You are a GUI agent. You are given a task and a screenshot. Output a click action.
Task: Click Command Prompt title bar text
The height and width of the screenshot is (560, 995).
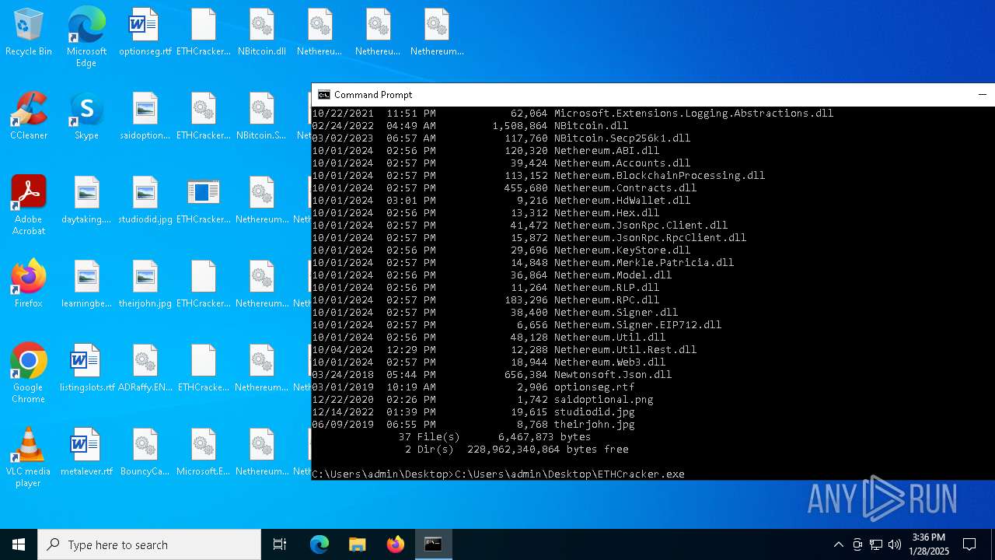[x=373, y=95]
